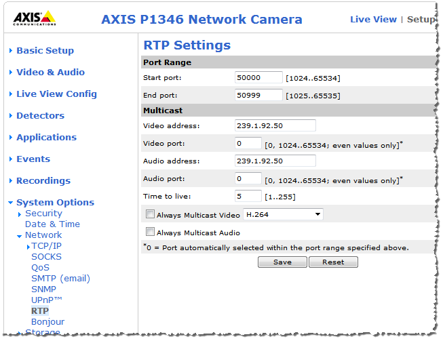Image resolution: width=443 pixels, height=341 pixels.
Task: Click the AXIS Communications logo
Action: tap(35, 18)
